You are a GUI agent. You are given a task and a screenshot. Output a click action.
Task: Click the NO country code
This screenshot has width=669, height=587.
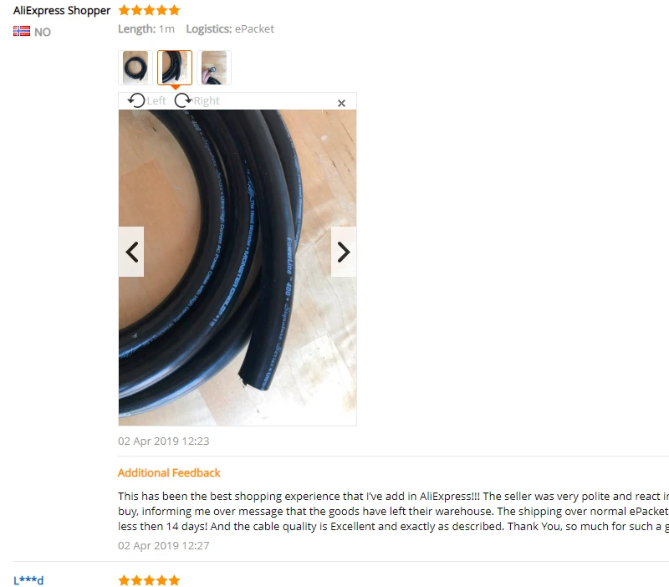[43, 32]
